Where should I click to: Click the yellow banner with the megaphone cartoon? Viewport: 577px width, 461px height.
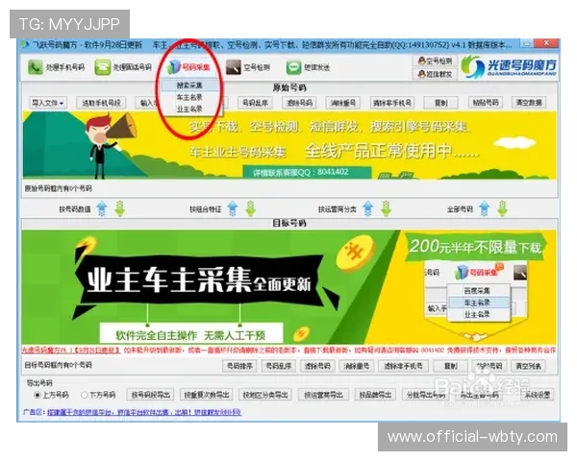pos(290,145)
